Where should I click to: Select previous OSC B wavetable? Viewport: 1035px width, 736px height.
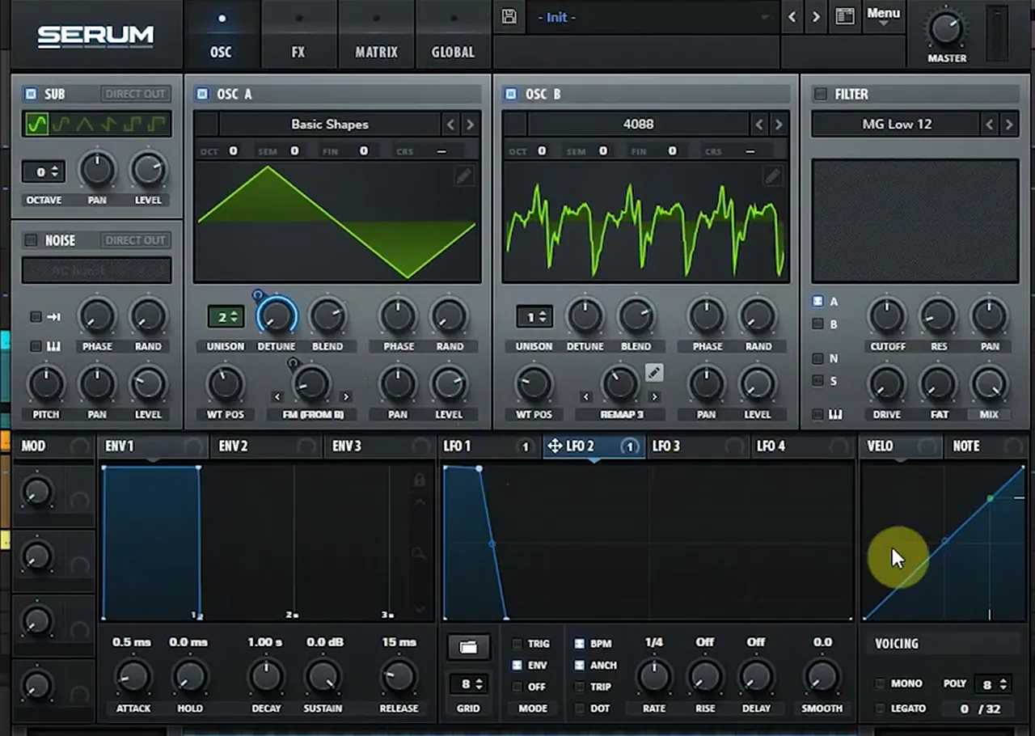click(759, 125)
